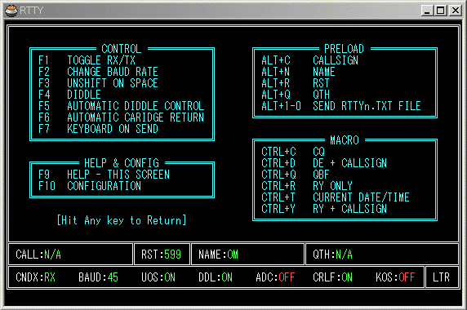This screenshot has width=467, height=310.
Task: Click the CNDX:RX status indicator
Action: [x=35, y=277]
